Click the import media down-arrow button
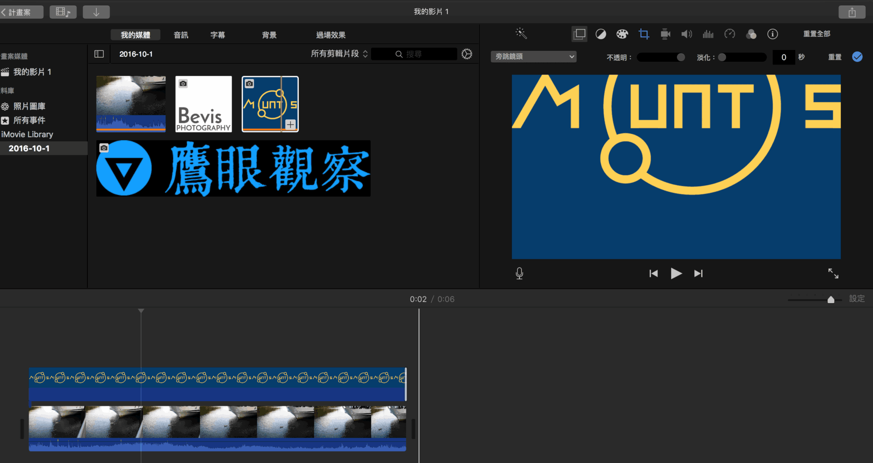This screenshot has width=873, height=463. click(x=96, y=12)
